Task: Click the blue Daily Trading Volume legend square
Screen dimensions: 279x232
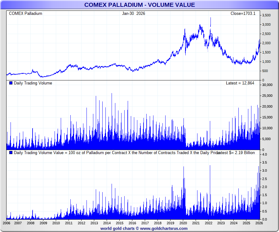Action: (x=11, y=83)
